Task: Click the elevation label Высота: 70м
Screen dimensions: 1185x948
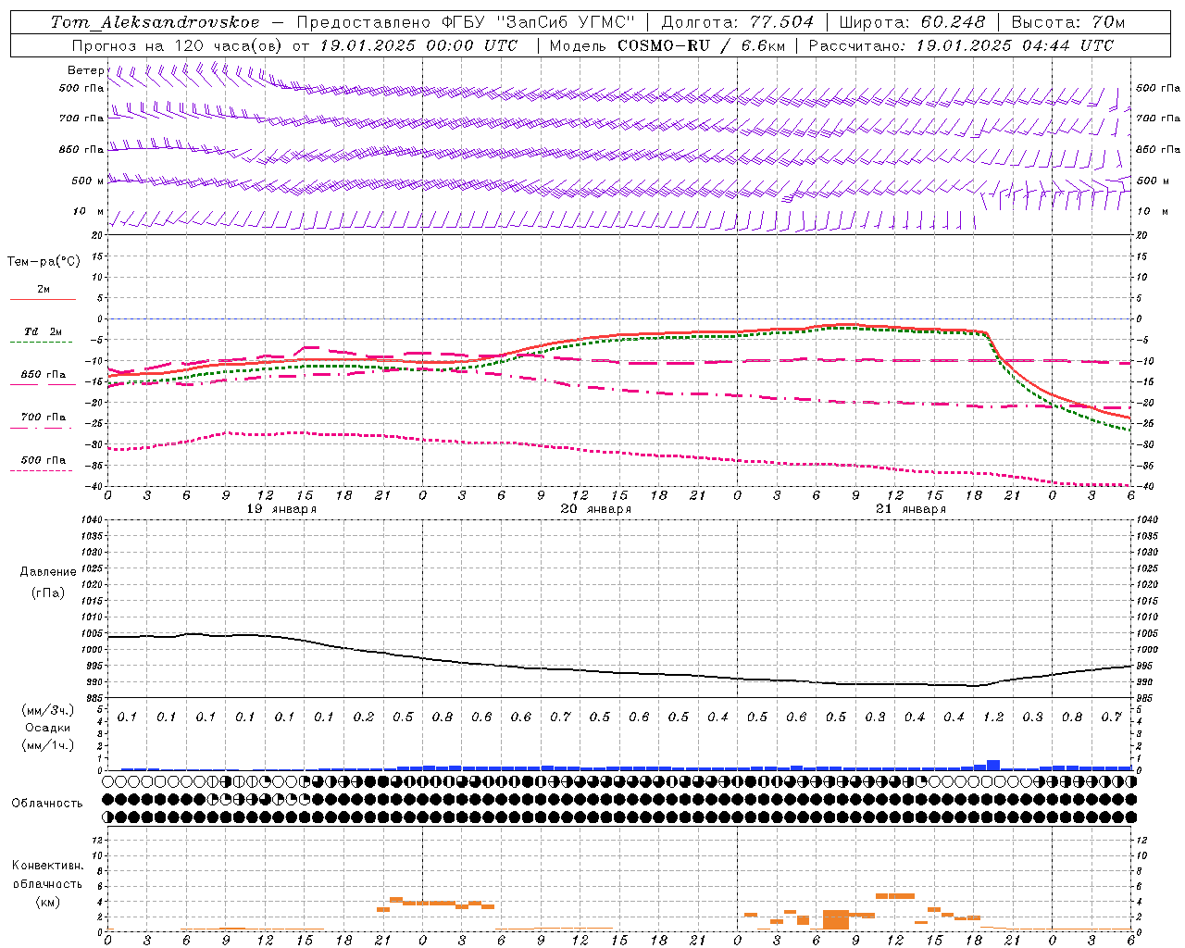Action: 1069,22
